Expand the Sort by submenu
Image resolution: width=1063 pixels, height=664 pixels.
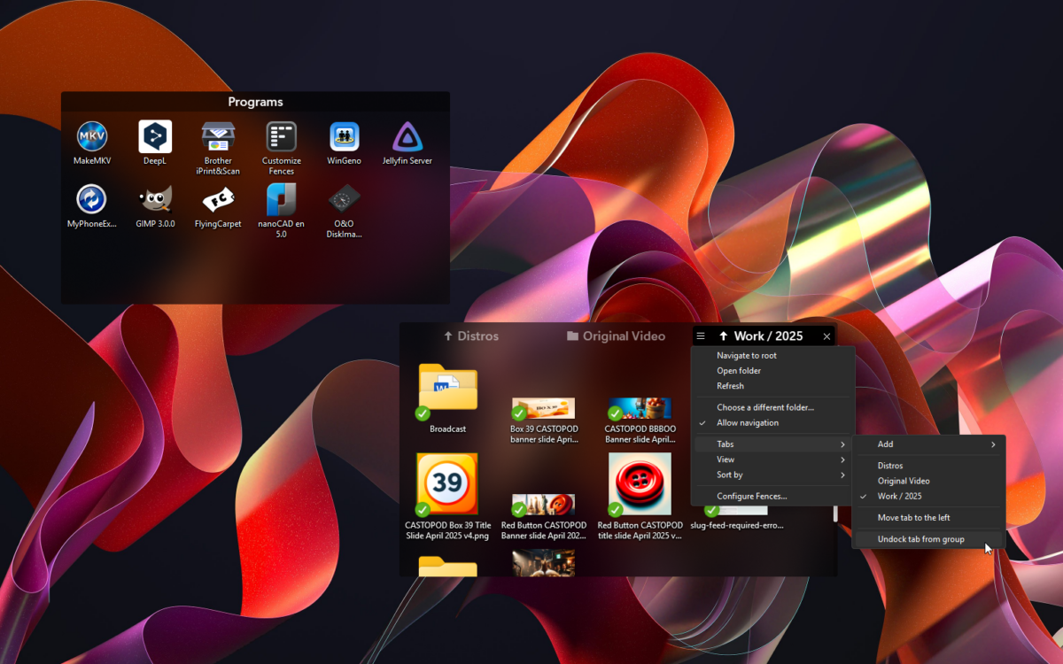pos(728,475)
